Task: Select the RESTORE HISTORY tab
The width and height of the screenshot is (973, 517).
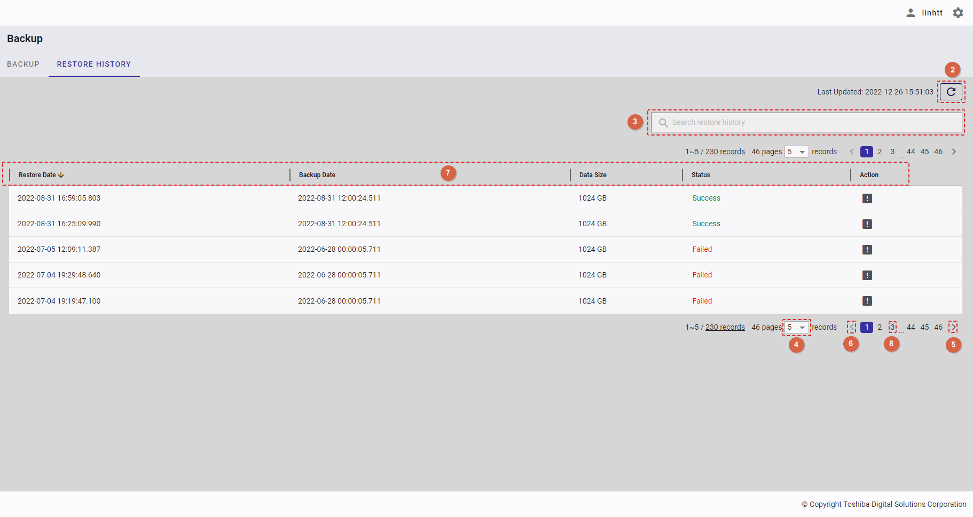Action: click(94, 64)
